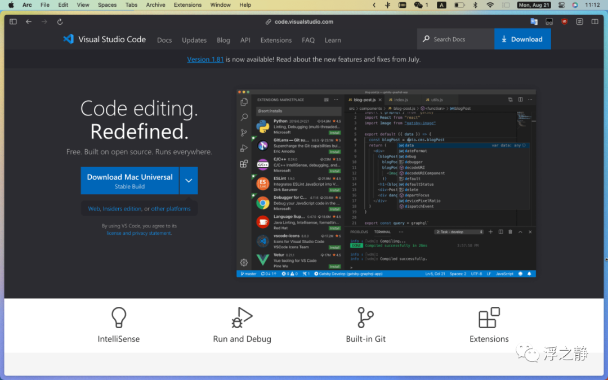The width and height of the screenshot is (608, 380).
Task: Click the Bluetooth icon in the menu bar
Action: click(475, 5)
